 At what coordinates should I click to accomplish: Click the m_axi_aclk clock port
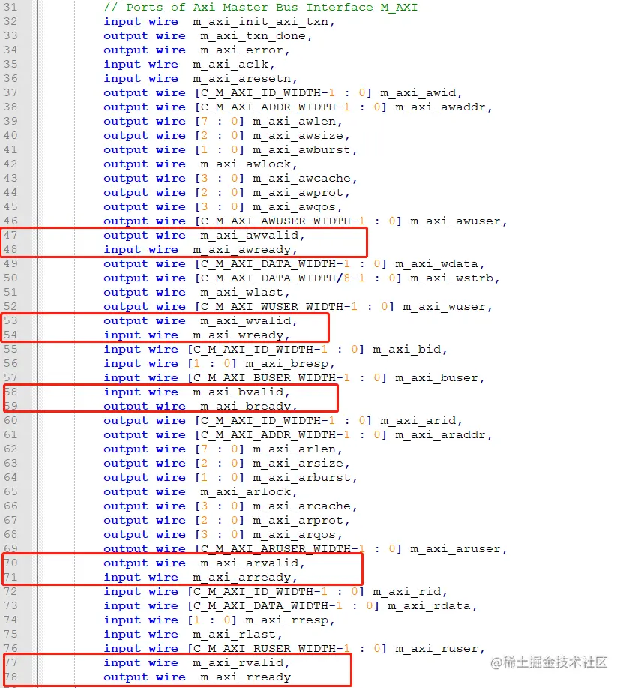click(231, 64)
